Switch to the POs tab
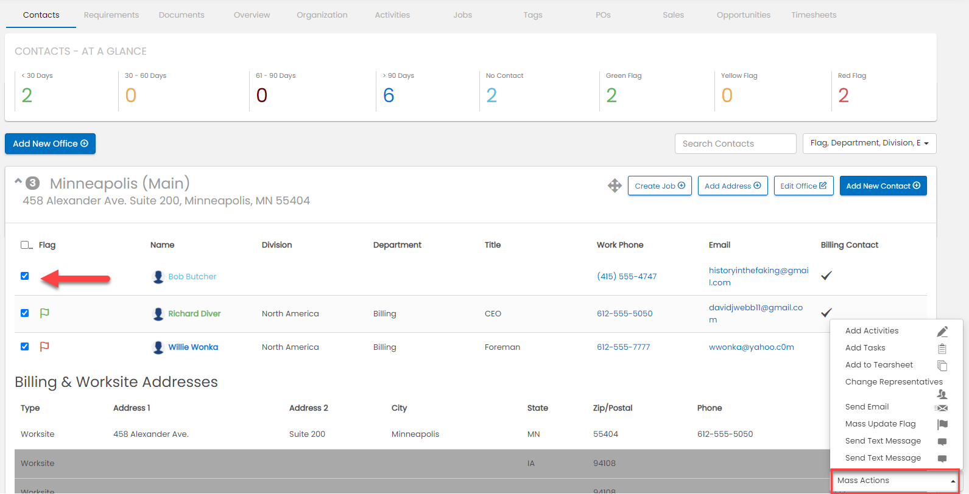This screenshot has width=969, height=494. coord(603,15)
